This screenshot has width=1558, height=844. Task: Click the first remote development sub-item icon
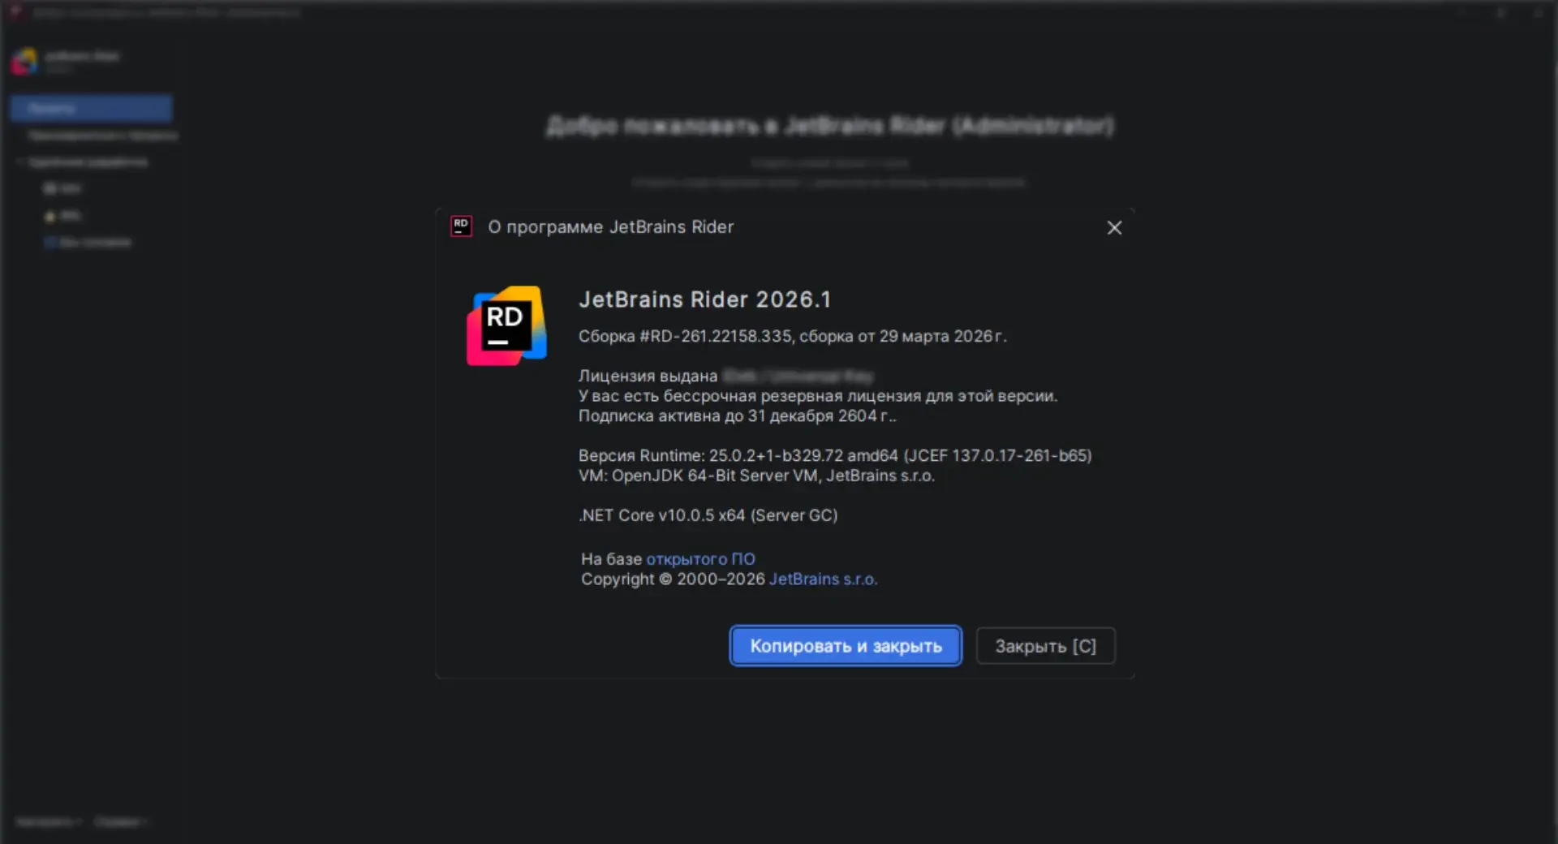coord(50,188)
